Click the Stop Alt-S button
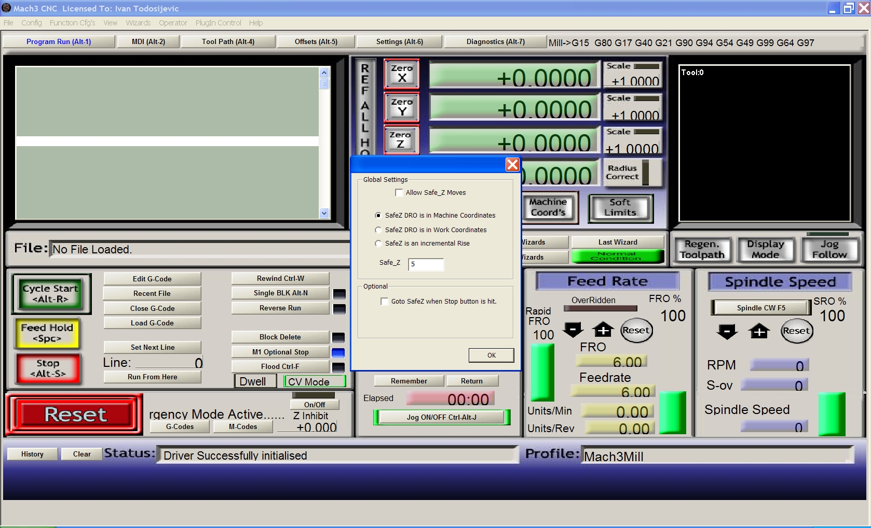Image resolution: width=871 pixels, height=528 pixels. pyautogui.click(x=48, y=368)
